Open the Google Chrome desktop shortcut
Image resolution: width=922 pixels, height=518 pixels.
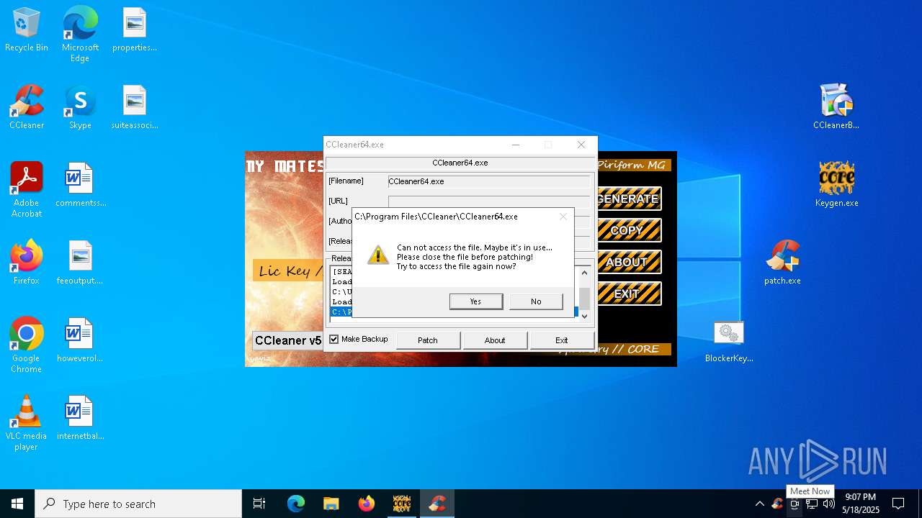tap(27, 346)
